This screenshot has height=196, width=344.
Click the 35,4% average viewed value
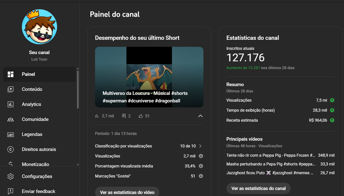[x=190, y=166]
